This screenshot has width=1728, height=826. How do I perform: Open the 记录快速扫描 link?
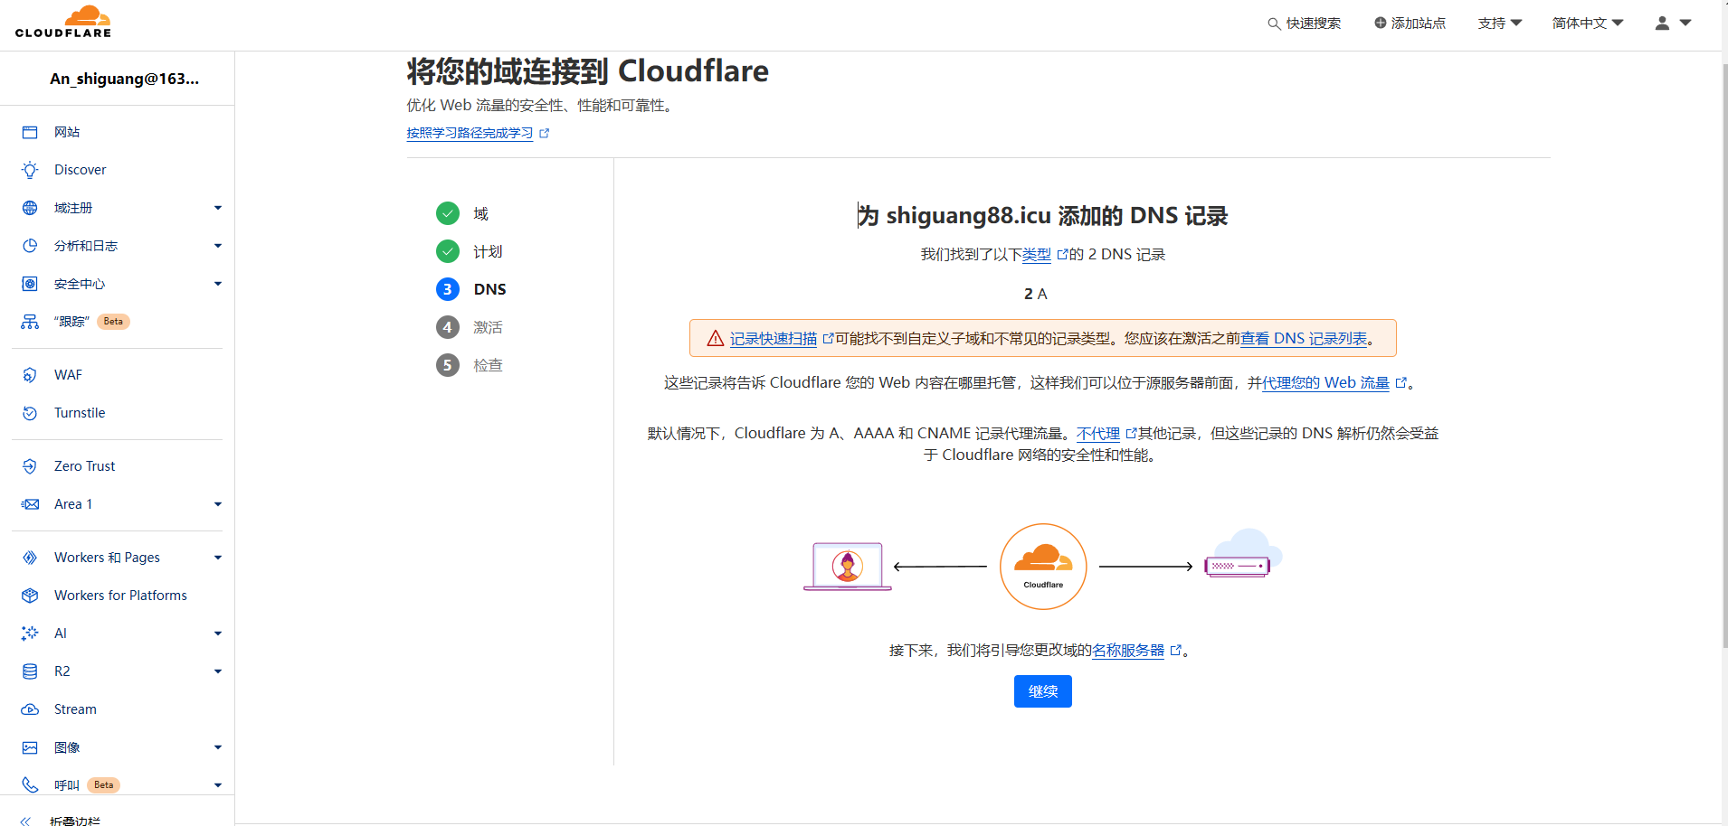(x=774, y=339)
